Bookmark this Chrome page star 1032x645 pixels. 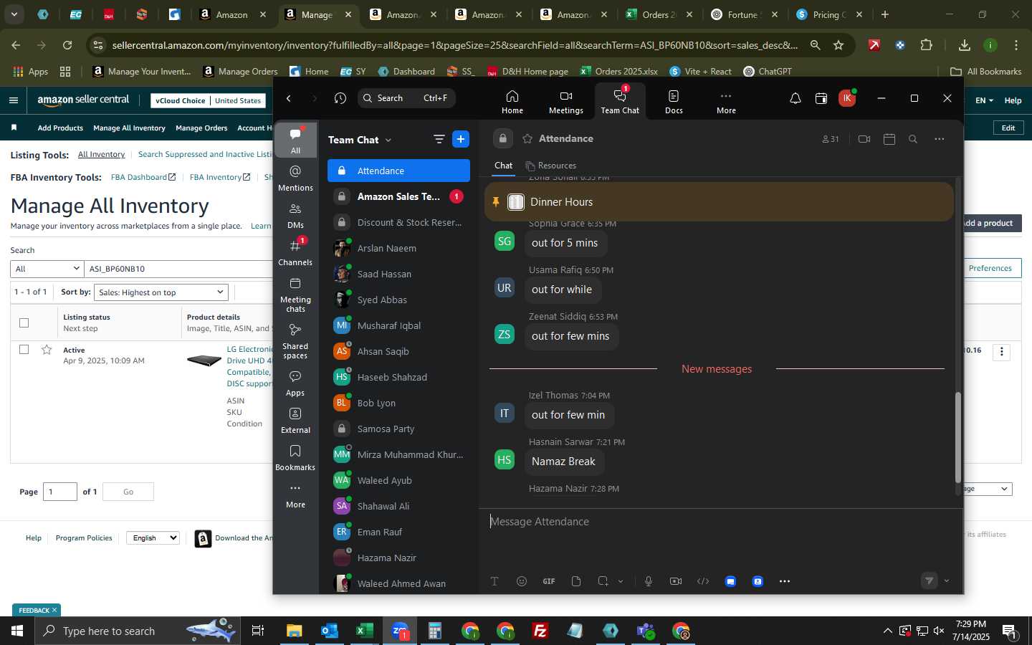pyautogui.click(x=838, y=45)
